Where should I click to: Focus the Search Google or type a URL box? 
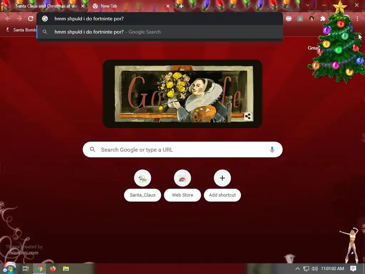pos(182,149)
